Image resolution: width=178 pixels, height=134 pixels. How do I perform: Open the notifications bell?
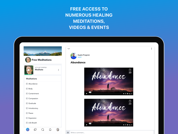tap(50, 130)
